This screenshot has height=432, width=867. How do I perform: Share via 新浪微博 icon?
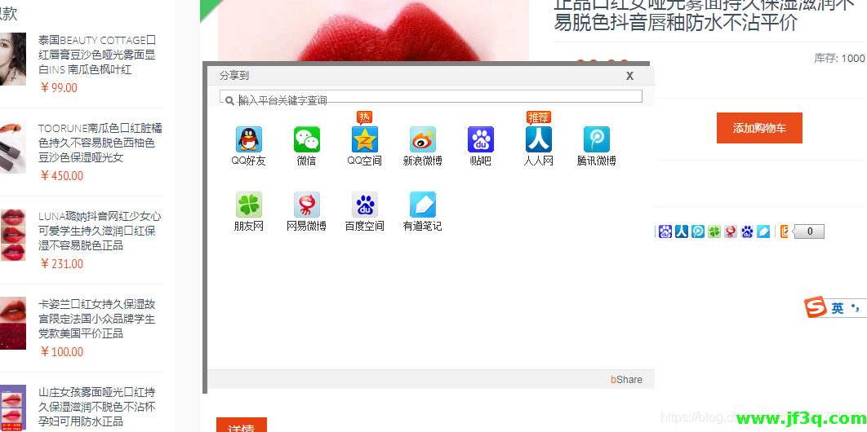pos(423,140)
